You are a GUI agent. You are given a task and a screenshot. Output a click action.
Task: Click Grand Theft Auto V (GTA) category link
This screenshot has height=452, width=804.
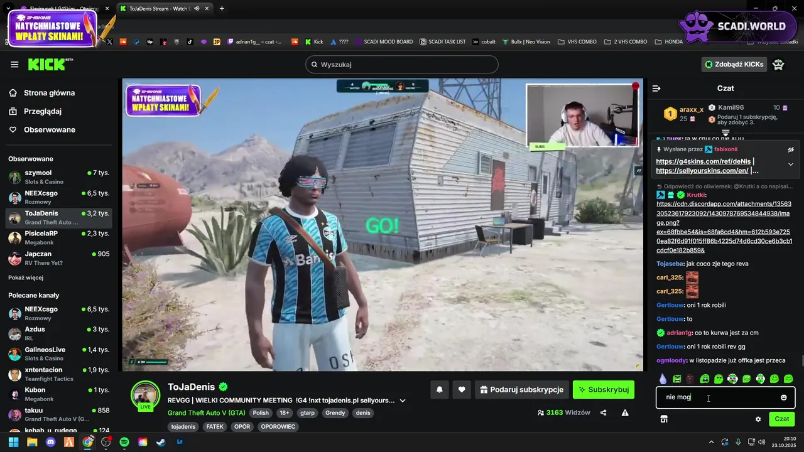coord(206,413)
